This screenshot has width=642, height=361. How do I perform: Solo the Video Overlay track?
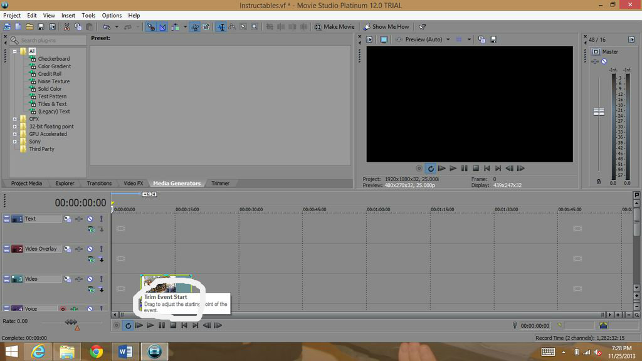[x=102, y=249]
